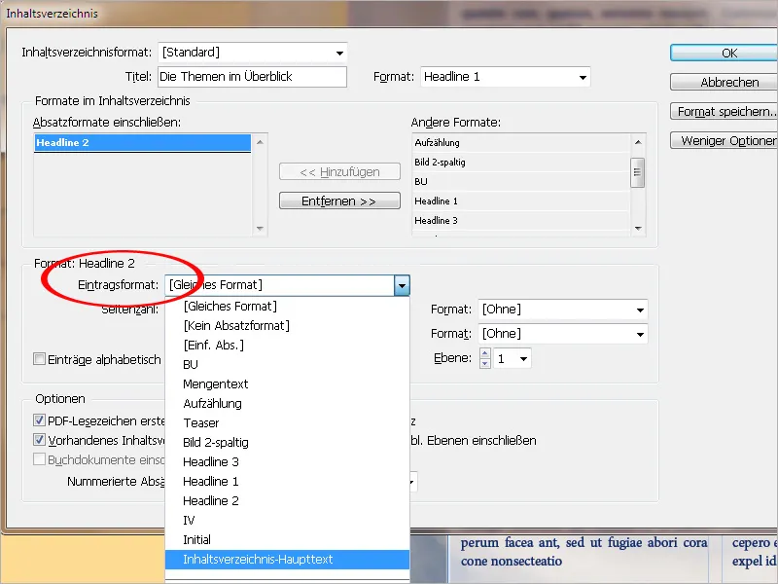Click Format speichern button
Viewport: 778px width, 584px height.
724,111
